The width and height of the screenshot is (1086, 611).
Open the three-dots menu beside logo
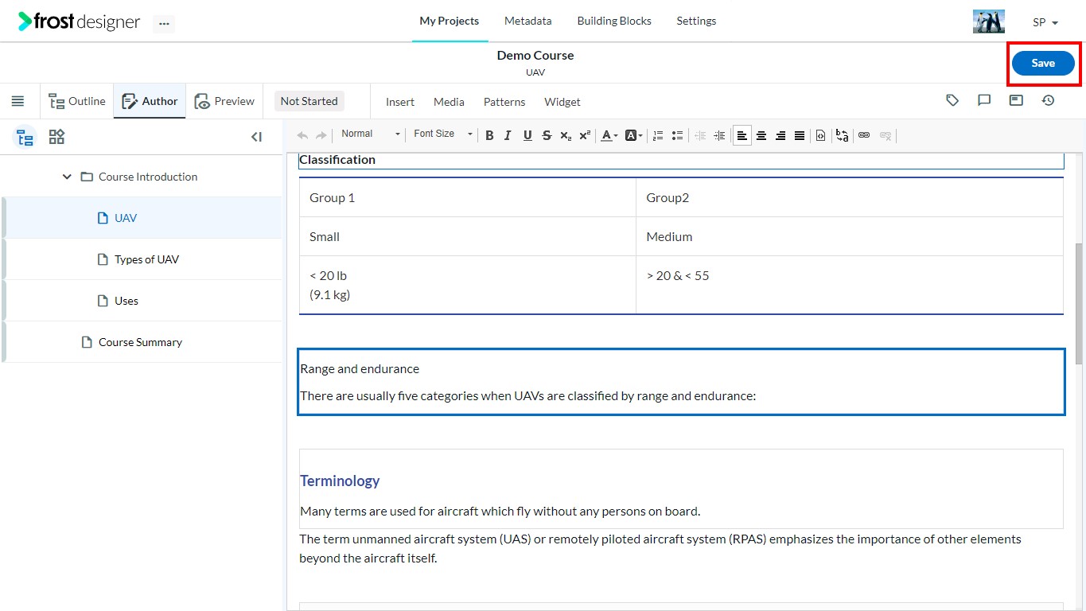coord(164,24)
